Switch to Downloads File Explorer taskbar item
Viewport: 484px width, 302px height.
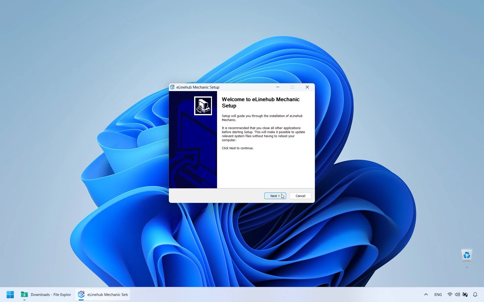[46, 294]
